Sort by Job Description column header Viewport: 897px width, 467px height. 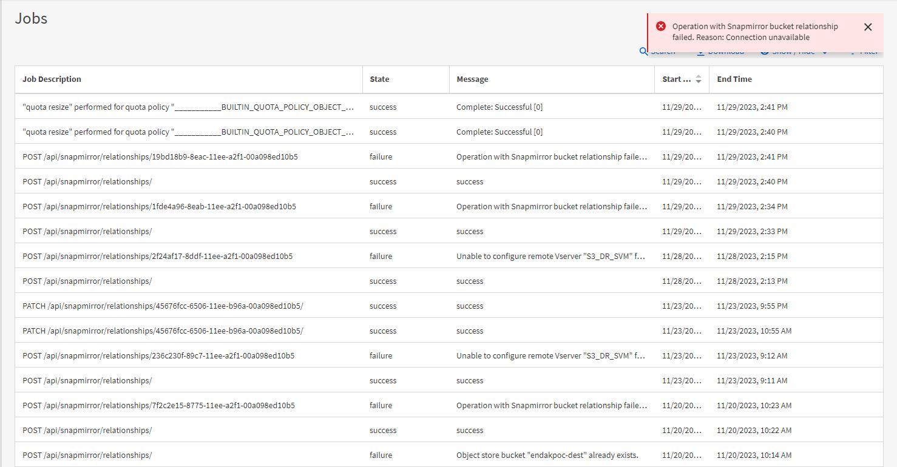coord(52,79)
